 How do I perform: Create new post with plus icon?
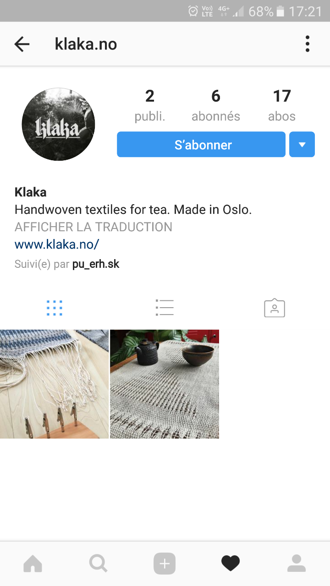point(165,564)
